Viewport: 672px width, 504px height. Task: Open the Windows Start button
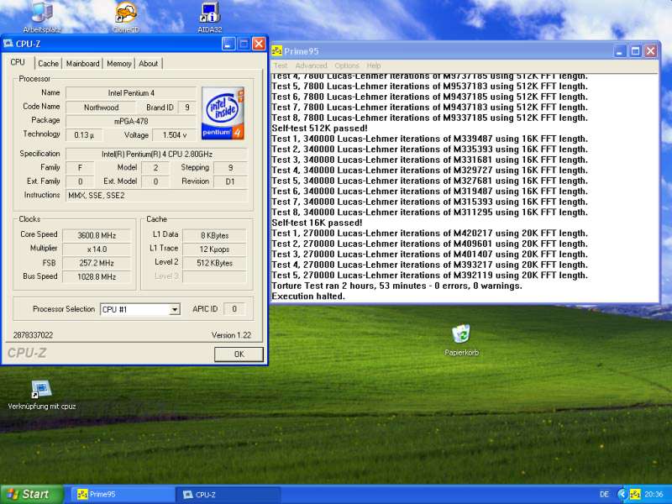click(x=32, y=494)
